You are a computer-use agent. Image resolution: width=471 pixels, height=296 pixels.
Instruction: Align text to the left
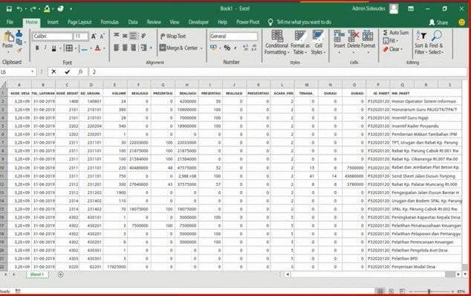tap(116, 48)
